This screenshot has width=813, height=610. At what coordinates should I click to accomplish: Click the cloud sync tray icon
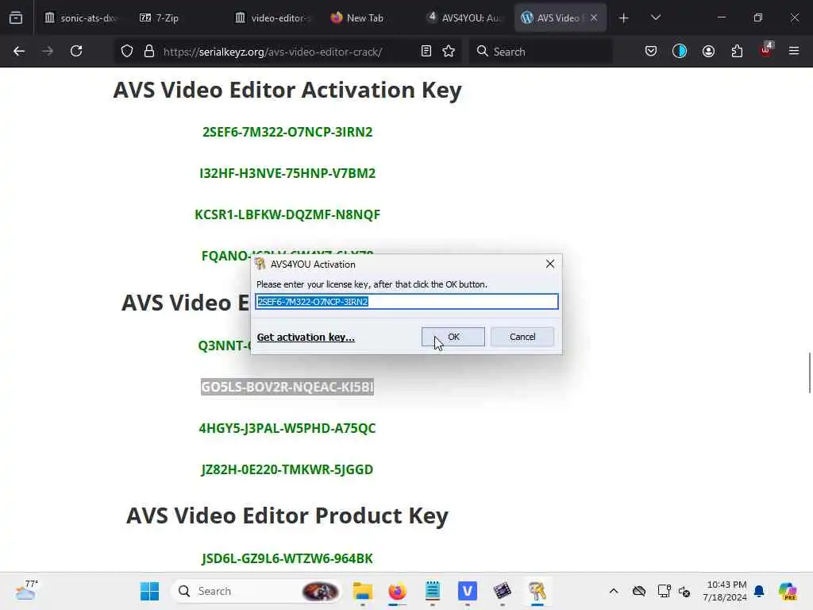point(639,591)
